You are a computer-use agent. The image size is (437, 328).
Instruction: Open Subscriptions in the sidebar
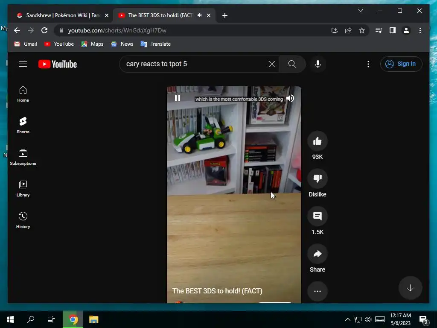(x=23, y=157)
